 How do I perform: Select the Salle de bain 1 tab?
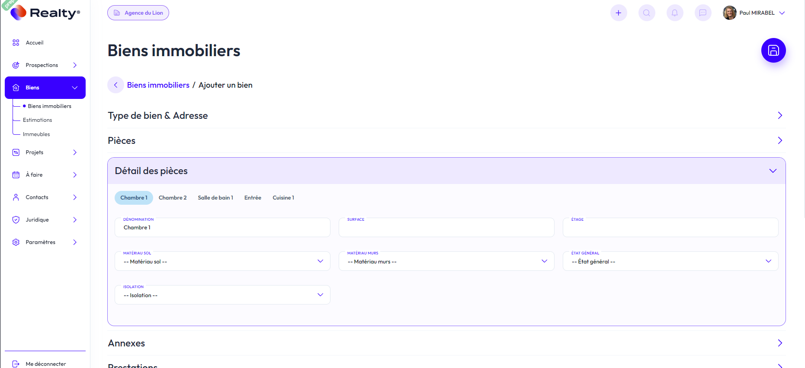pyautogui.click(x=215, y=198)
